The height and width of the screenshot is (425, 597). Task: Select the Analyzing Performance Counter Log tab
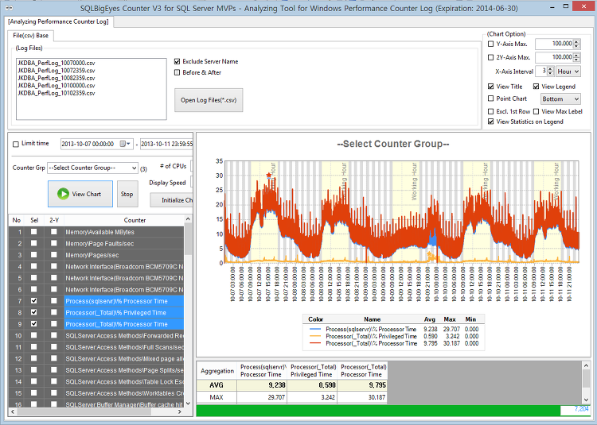pyautogui.click(x=58, y=21)
